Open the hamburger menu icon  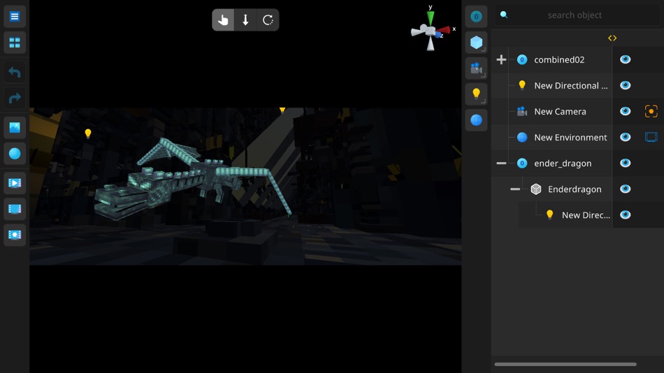tap(15, 17)
